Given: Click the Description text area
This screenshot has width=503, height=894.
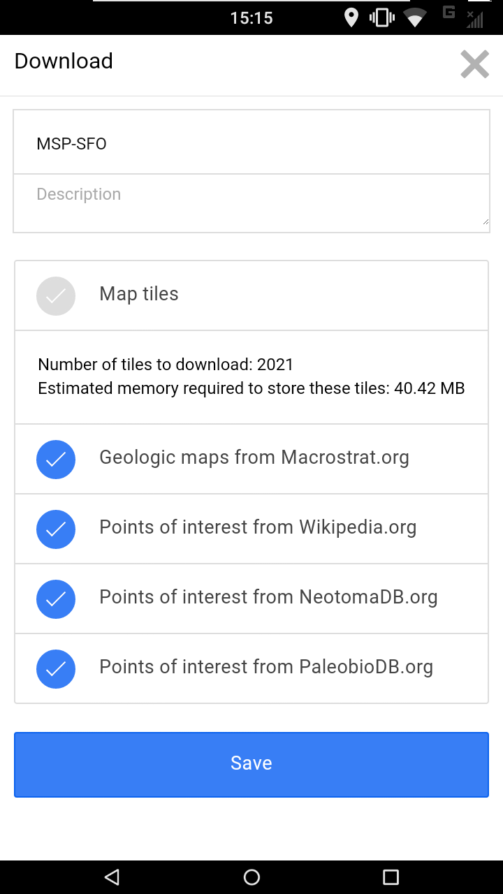Looking at the screenshot, I should (x=251, y=203).
